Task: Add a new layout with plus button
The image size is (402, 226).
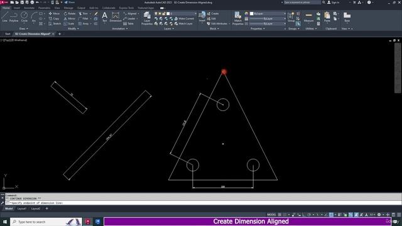Action: [x=46, y=208]
